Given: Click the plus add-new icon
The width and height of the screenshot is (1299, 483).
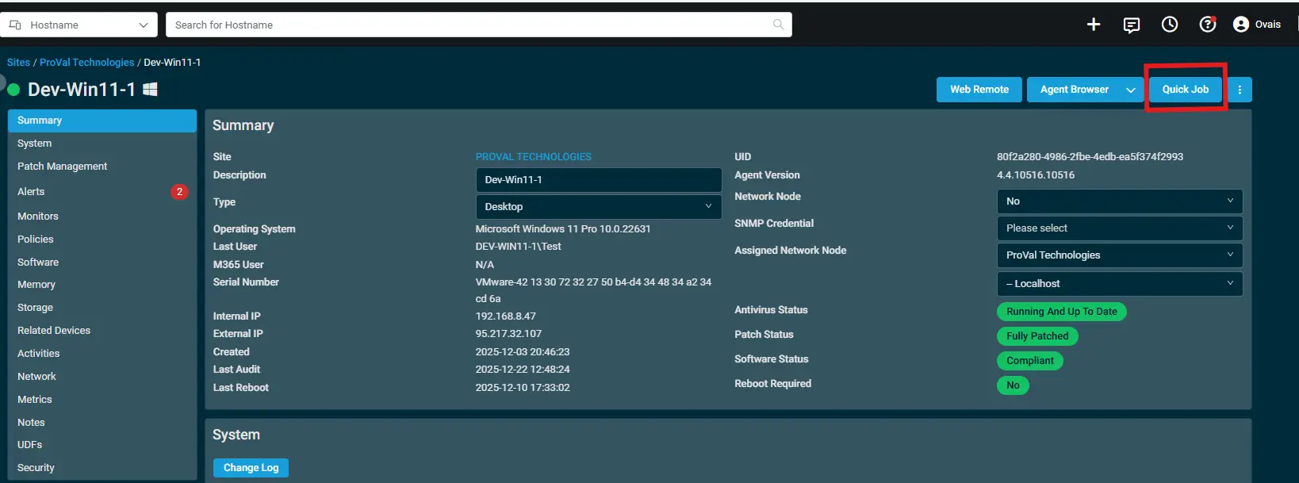Looking at the screenshot, I should point(1094,25).
